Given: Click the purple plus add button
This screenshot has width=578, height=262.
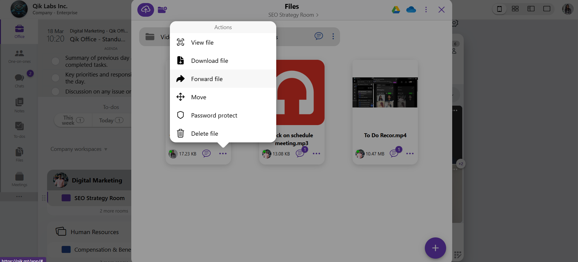Looking at the screenshot, I should 435,248.
